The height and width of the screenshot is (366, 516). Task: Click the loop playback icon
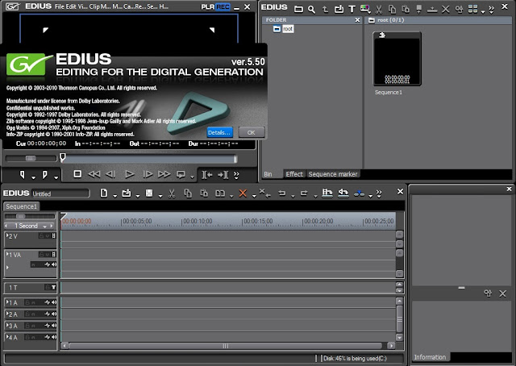(181, 174)
